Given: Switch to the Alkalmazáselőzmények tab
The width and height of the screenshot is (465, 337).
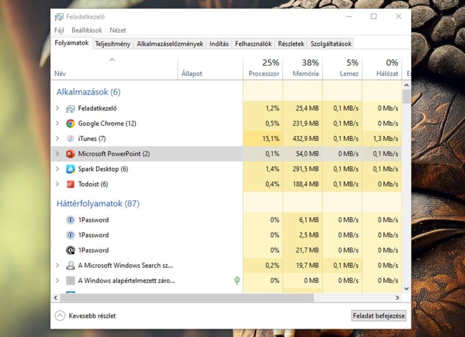Looking at the screenshot, I should (170, 44).
